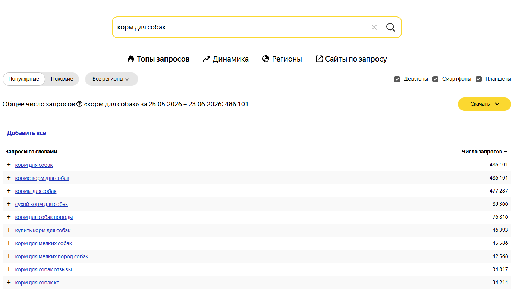Add query 'корм для собак отзывы' with plus

pyautogui.click(x=9, y=269)
